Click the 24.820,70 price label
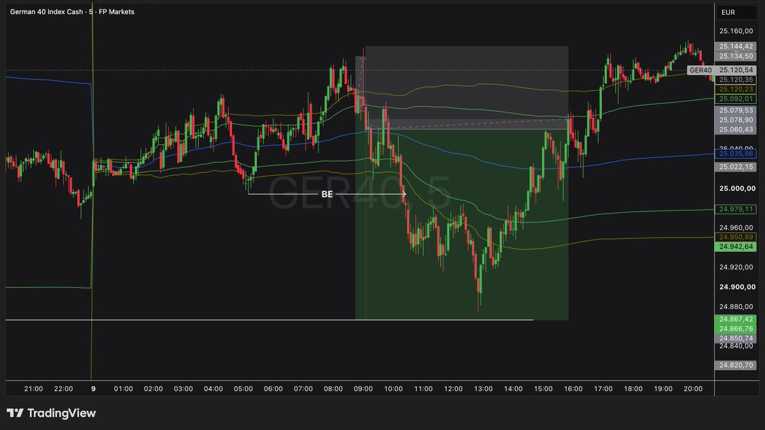 tap(736, 366)
